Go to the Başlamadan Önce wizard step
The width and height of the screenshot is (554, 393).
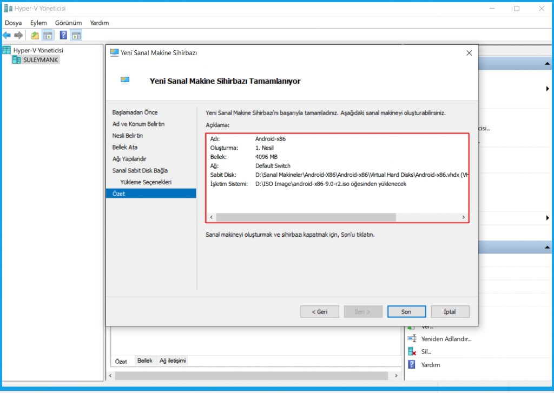click(x=135, y=112)
